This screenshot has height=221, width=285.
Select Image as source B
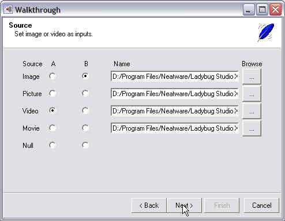tap(85, 76)
